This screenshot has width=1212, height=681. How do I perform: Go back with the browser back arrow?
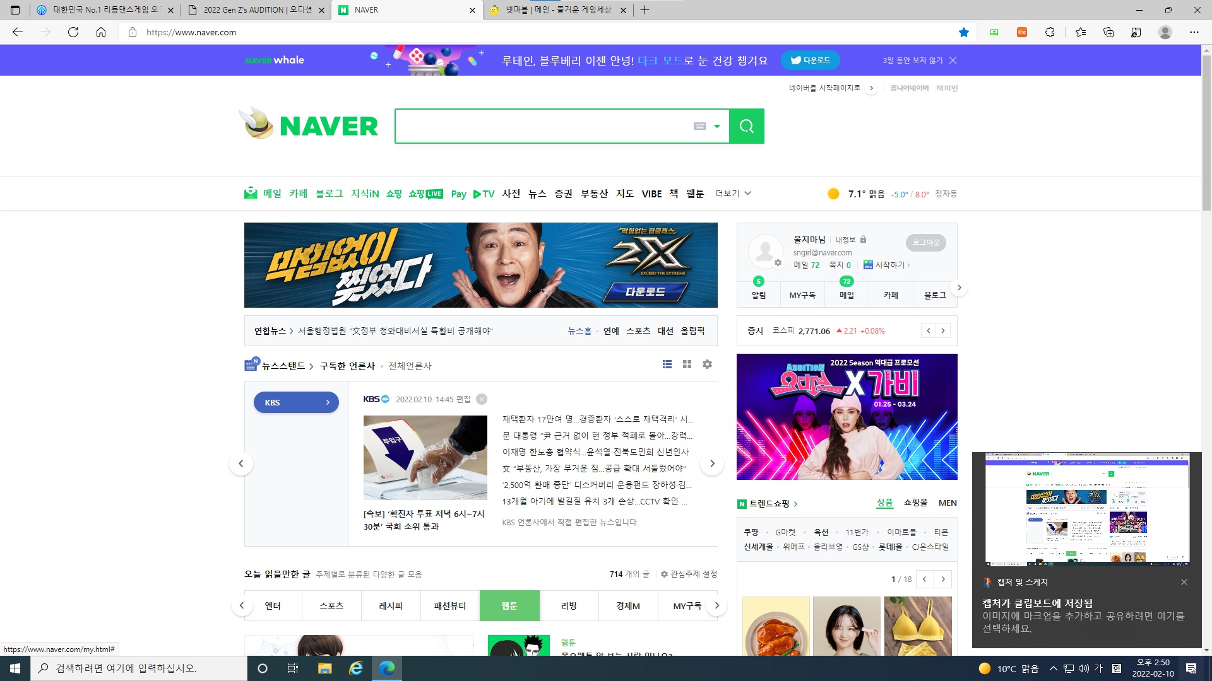18,32
